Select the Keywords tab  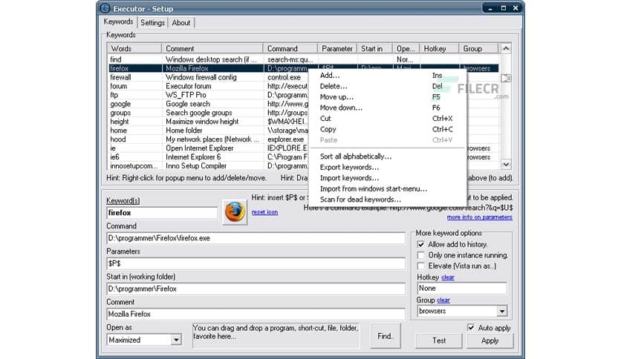point(118,22)
